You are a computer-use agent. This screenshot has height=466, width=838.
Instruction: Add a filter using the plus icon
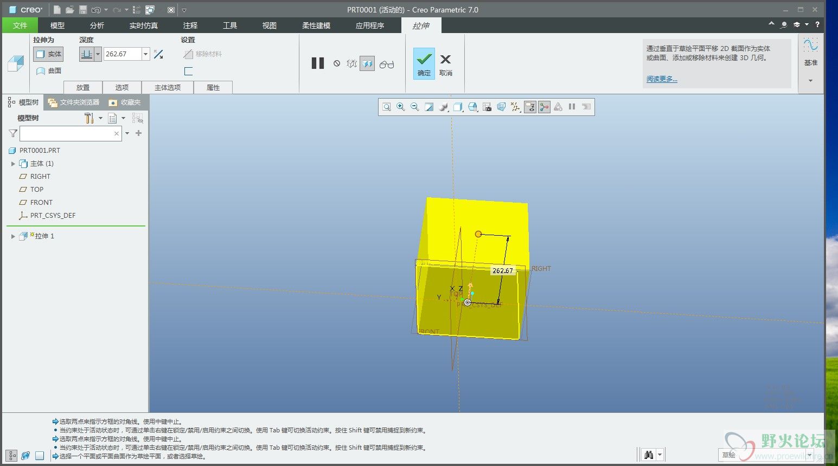(x=139, y=133)
